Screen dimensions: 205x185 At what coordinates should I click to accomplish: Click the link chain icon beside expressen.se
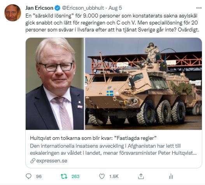point(33,161)
